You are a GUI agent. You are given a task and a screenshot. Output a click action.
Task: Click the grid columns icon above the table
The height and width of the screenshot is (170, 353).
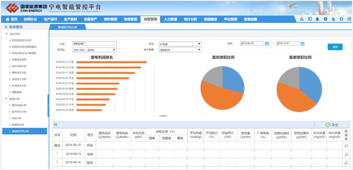pyautogui.click(x=55, y=125)
